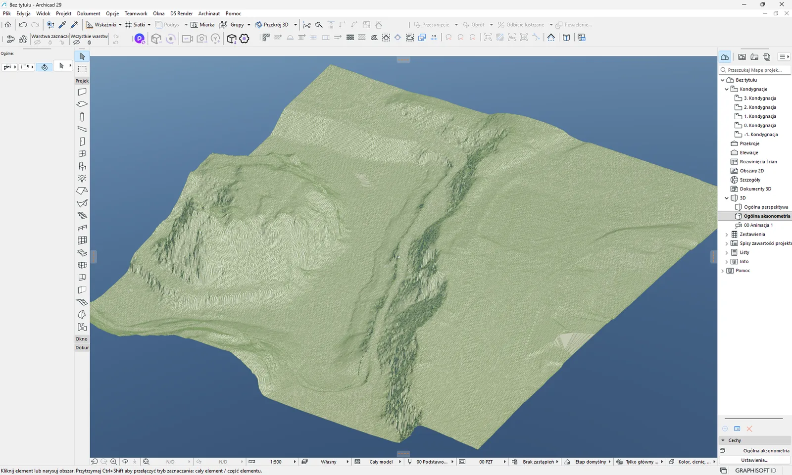Select Ogólna perspektywa in the project tree
This screenshot has height=475, width=792.
point(766,207)
